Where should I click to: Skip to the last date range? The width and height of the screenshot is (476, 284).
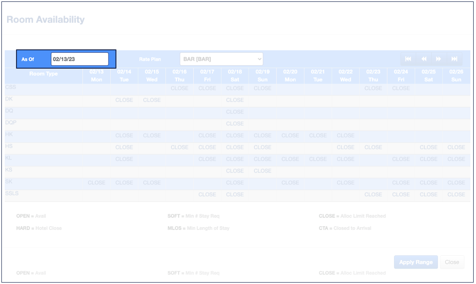click(x=454, y=59)
